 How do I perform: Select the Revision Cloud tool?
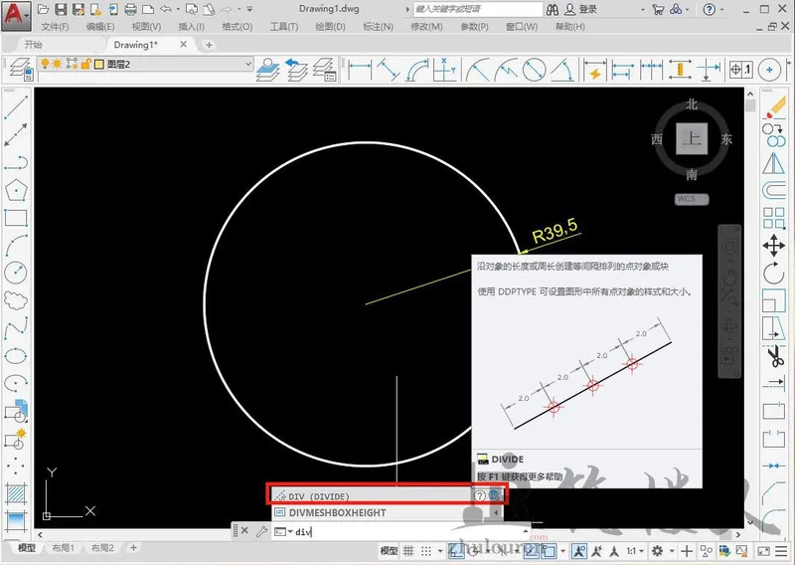point(16,300)
